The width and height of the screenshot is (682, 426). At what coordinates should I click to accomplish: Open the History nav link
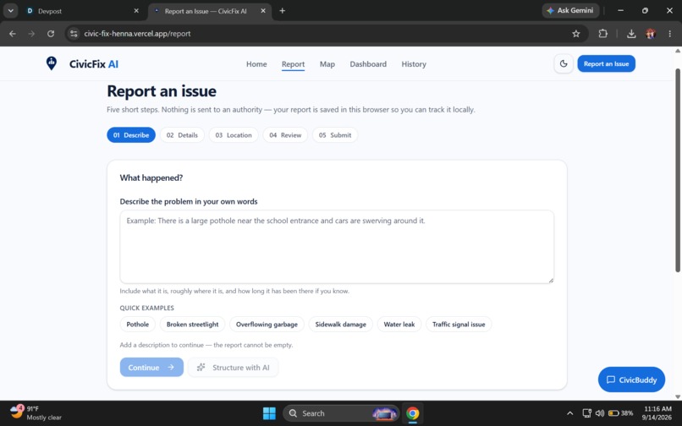[x=414, y=64]
